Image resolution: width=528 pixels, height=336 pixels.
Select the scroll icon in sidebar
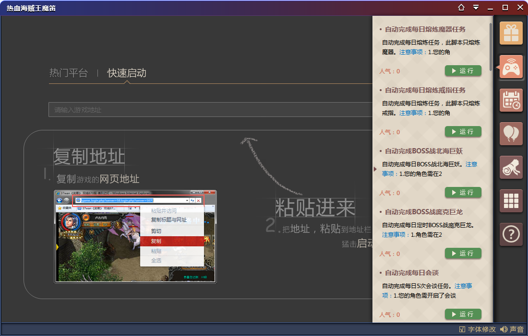(511, 167)
